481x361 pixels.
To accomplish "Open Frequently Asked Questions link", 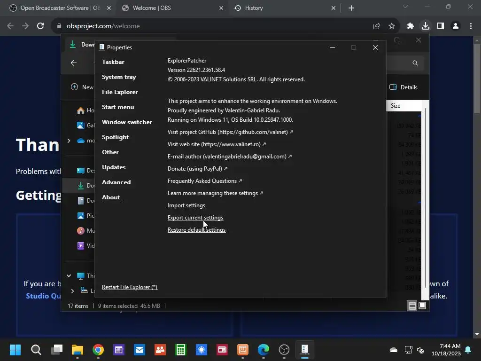I will point(205,181).
